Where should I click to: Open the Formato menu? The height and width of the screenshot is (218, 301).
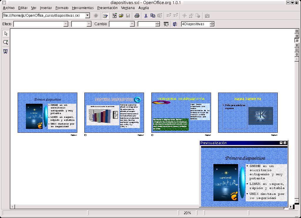62,8
